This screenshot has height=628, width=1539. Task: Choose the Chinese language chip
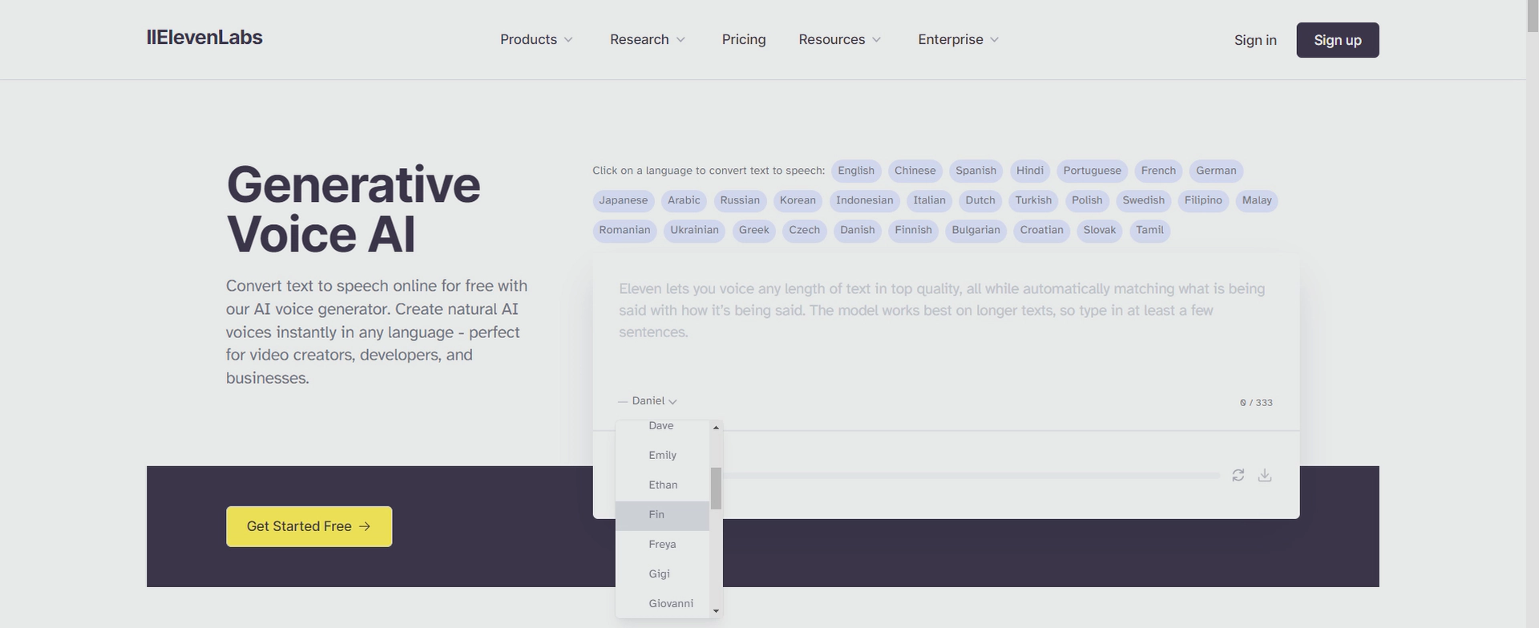click(915, 171)
